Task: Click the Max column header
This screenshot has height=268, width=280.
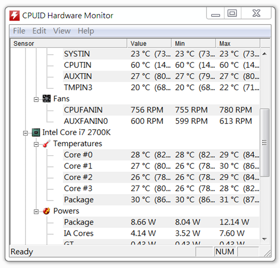Action: [238, 44]
